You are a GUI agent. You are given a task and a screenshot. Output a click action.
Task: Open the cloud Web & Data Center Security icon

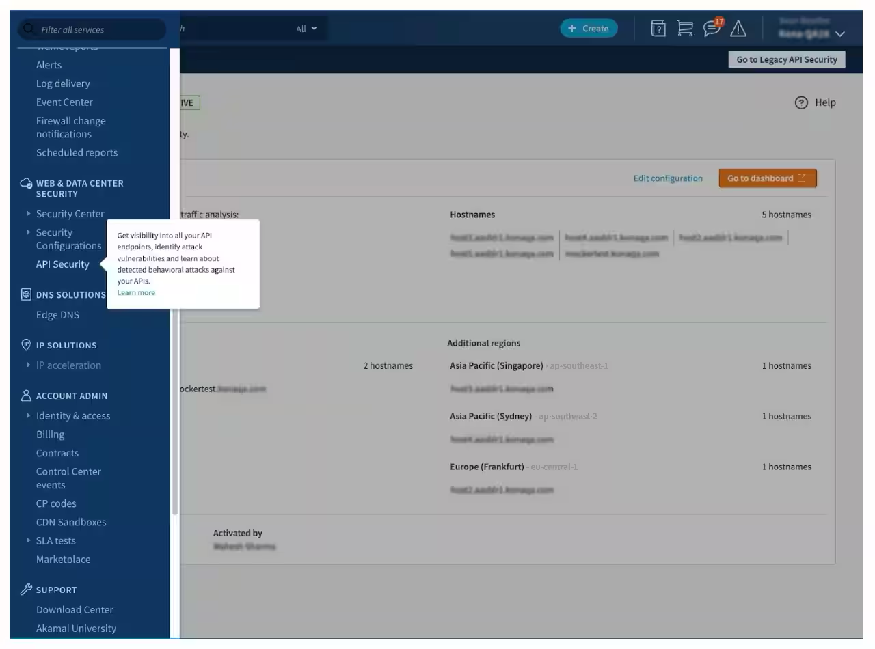pyautogui.click(x=26, y=183)
